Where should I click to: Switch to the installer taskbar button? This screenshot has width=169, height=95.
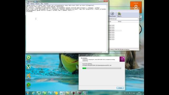tap(85, 93)
